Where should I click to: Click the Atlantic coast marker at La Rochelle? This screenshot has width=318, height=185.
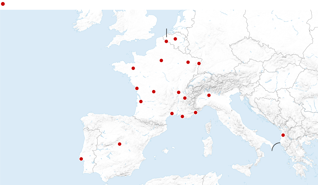pyautogui.click(x=137, y=88)
